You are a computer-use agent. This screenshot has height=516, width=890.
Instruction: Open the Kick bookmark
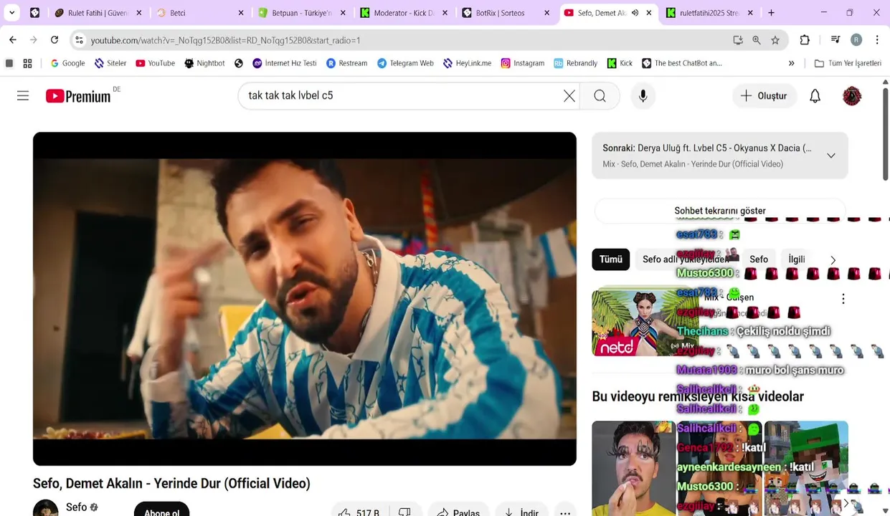(620, 63)
